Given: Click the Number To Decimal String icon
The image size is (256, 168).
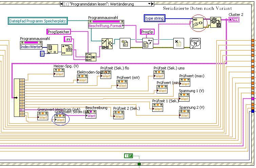Looking at the screenshot, I should pyautogui.click(x=67, y=50).
